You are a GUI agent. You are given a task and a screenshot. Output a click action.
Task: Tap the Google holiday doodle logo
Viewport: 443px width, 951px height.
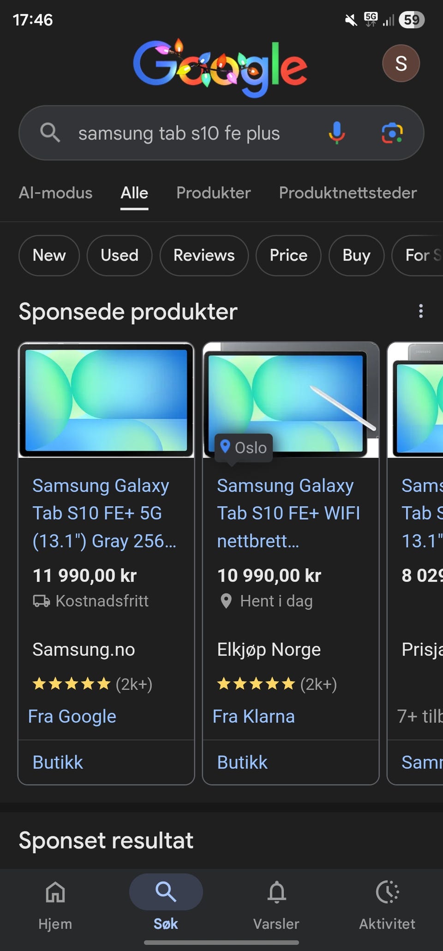(220, 68)
